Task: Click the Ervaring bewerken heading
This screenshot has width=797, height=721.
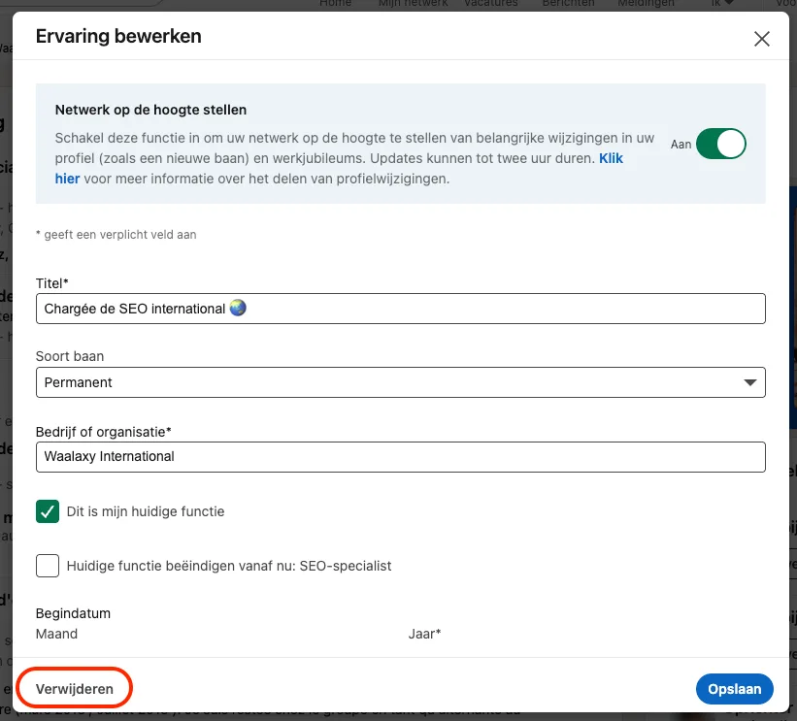Action: pyautogui.click(x=118, y=37)
